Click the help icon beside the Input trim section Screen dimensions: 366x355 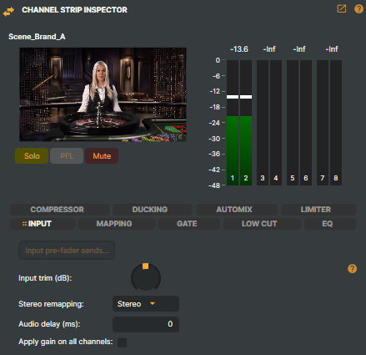[352, 269]
